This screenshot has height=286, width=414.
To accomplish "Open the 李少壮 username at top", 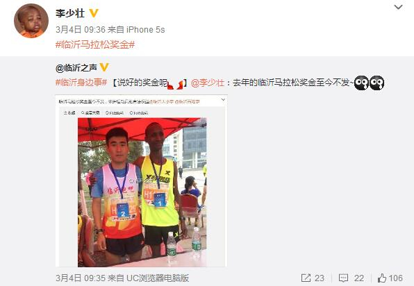I will (x=70, y=13).
